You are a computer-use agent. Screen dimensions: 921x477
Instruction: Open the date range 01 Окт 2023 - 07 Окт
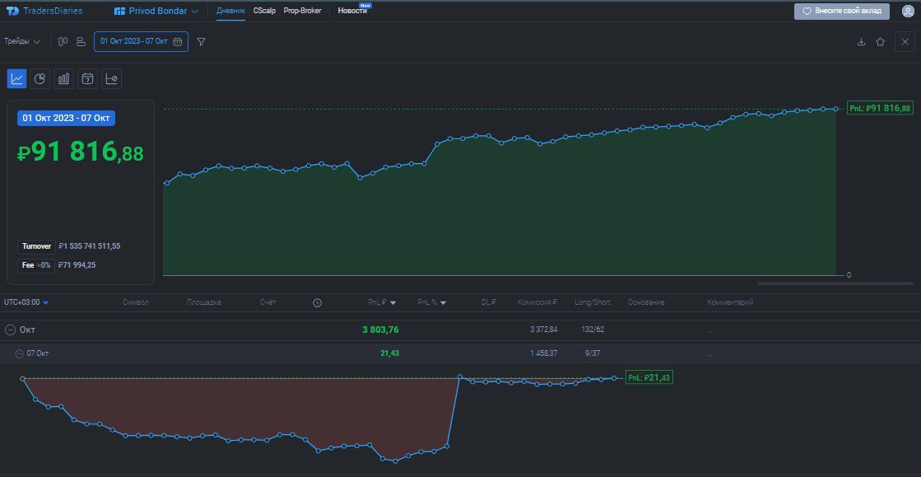click(x=140, y=40)
